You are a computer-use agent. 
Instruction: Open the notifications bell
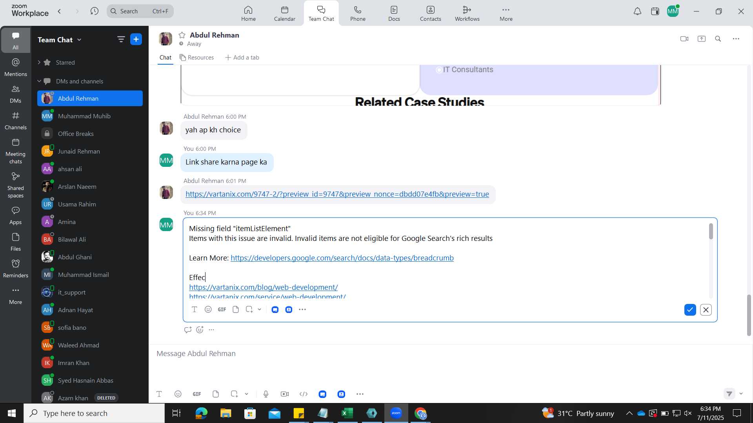[x=638, y=11]
